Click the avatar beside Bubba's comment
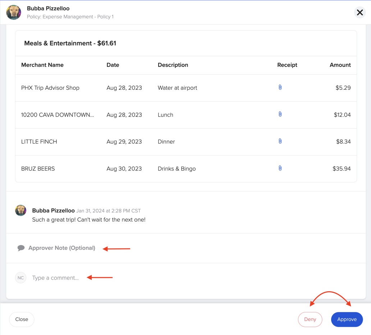Screen dimensions: 371x335 [20, 210]
